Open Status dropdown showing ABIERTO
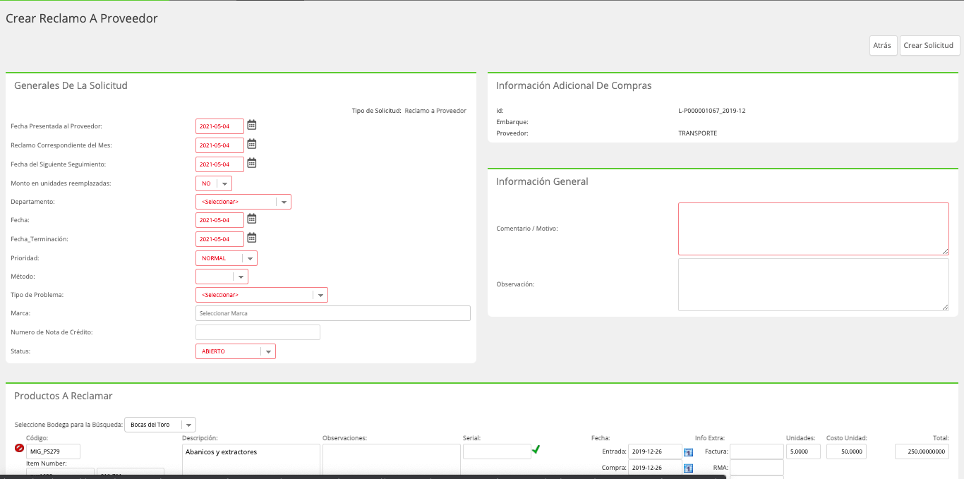The width and height of the screenshot is (964, 479). tap(236, 351)
